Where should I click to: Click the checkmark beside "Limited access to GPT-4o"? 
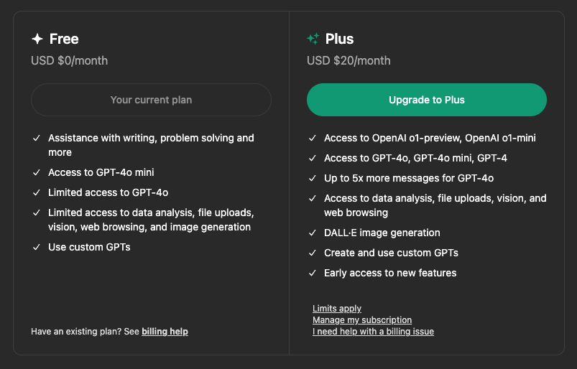(36, 192)
